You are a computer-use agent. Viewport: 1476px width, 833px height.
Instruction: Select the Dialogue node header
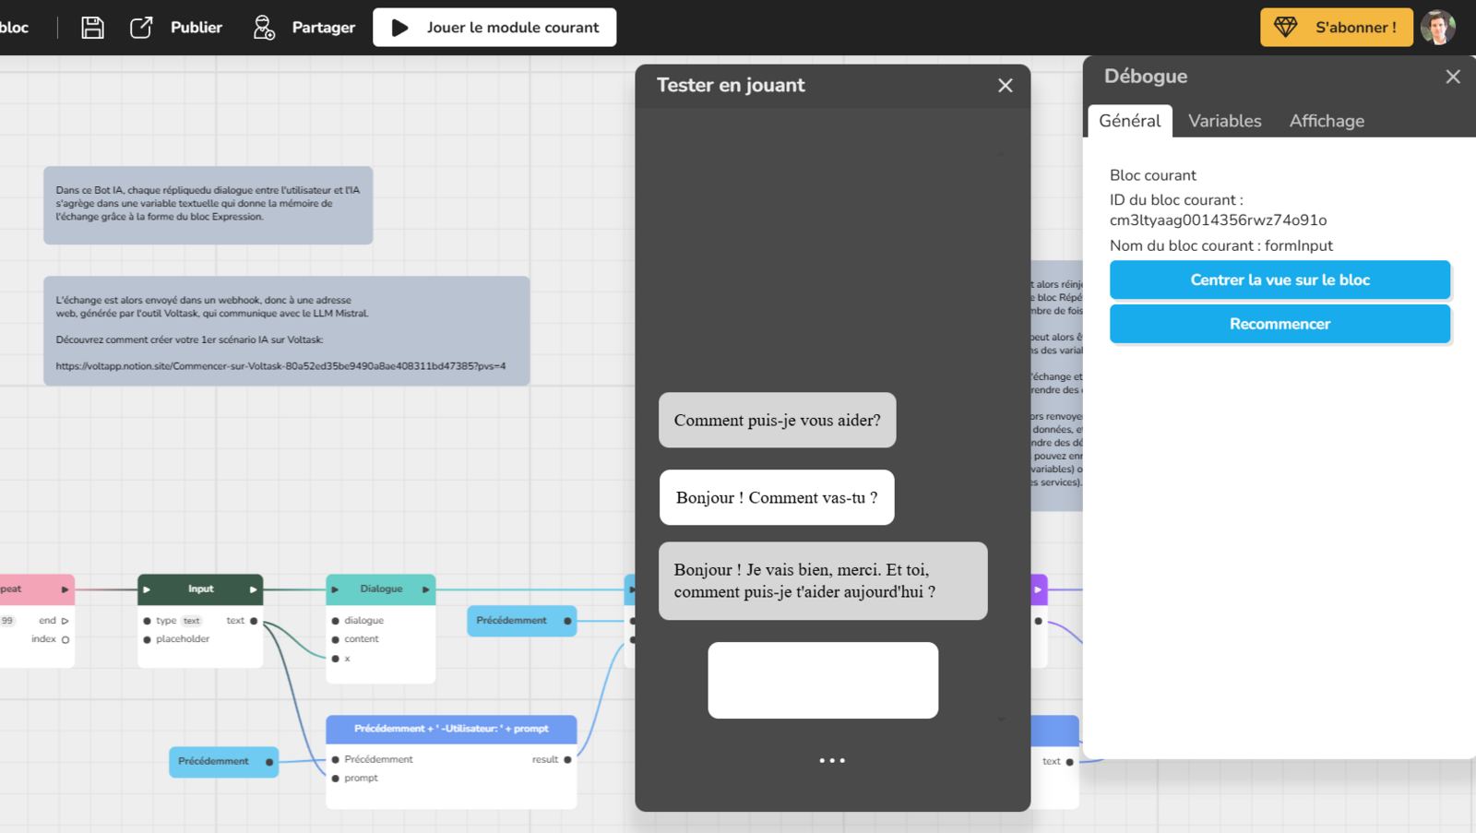381,589
